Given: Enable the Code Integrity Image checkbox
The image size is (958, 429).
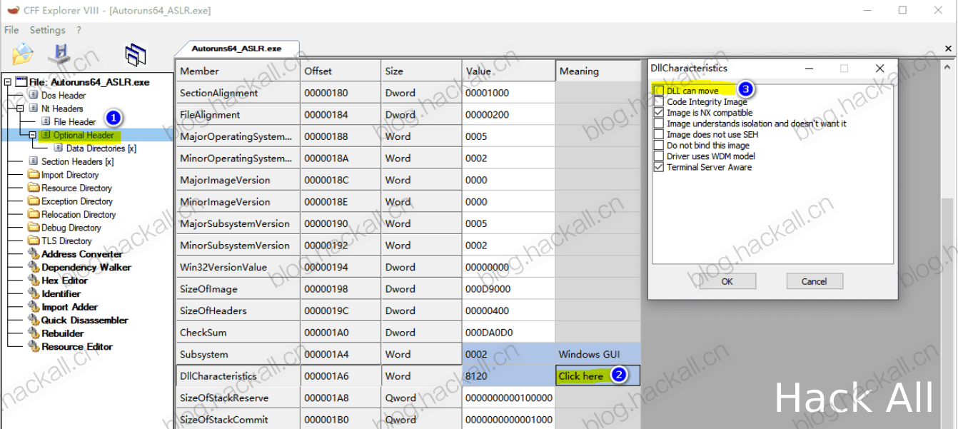Looking at the screenshot, I should (x=659, y=102).
